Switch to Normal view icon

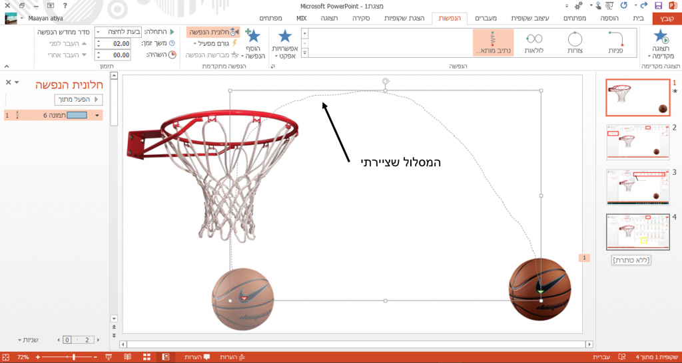point(165,357)
